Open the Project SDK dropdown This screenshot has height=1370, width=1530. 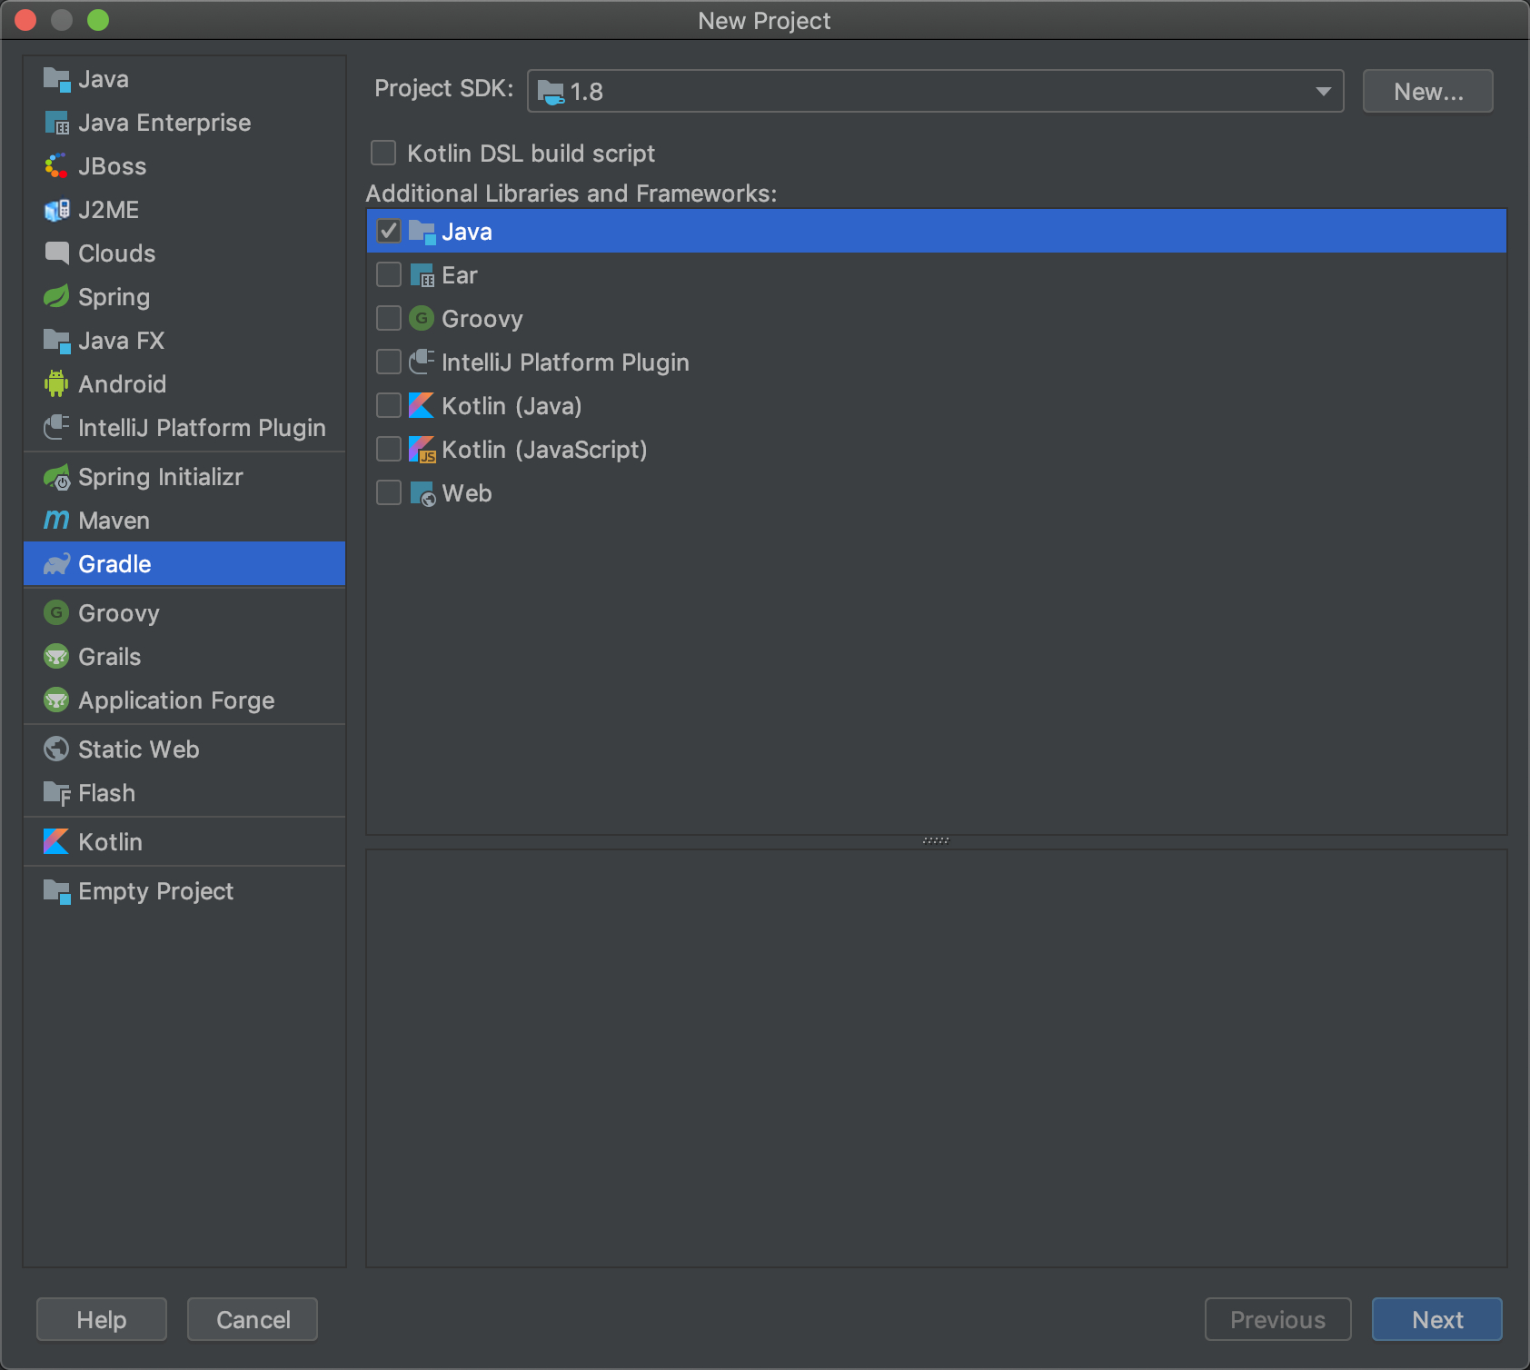935,92
